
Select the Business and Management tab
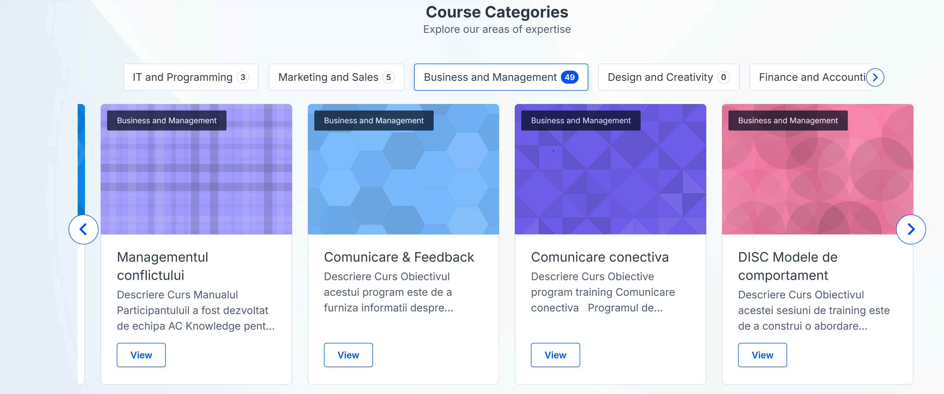[501, 77]
